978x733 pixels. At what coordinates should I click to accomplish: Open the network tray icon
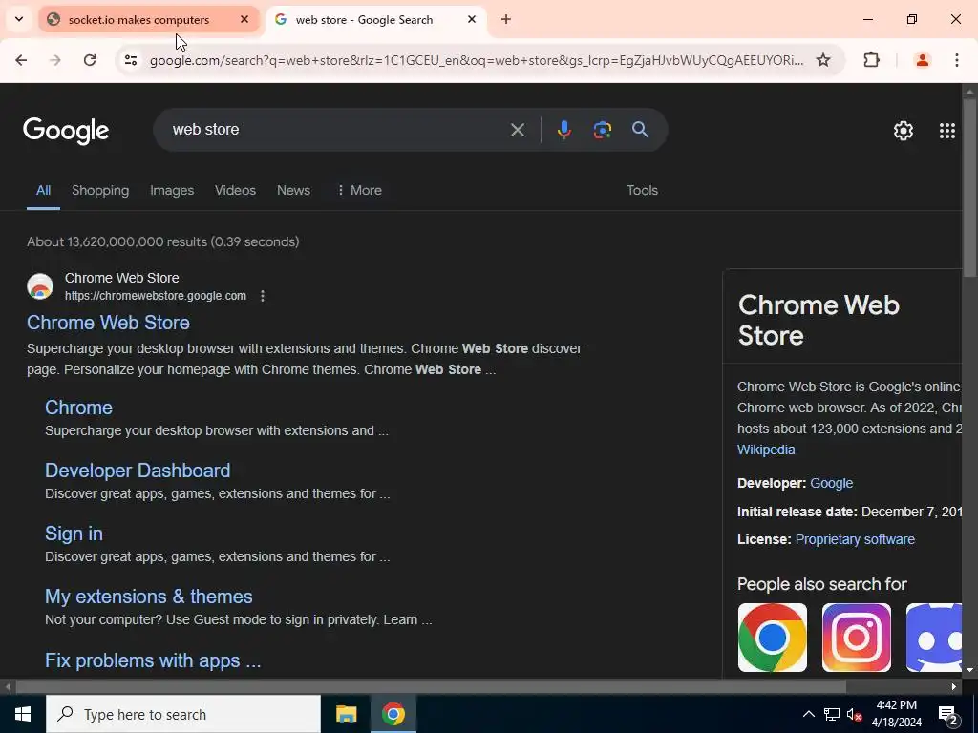832,714
